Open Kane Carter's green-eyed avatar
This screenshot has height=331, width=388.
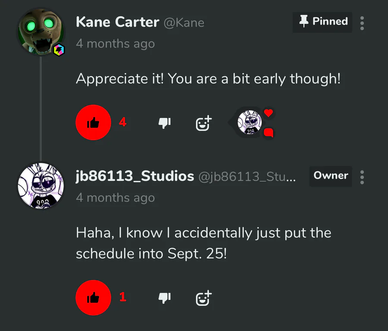[x=40, y=31]
